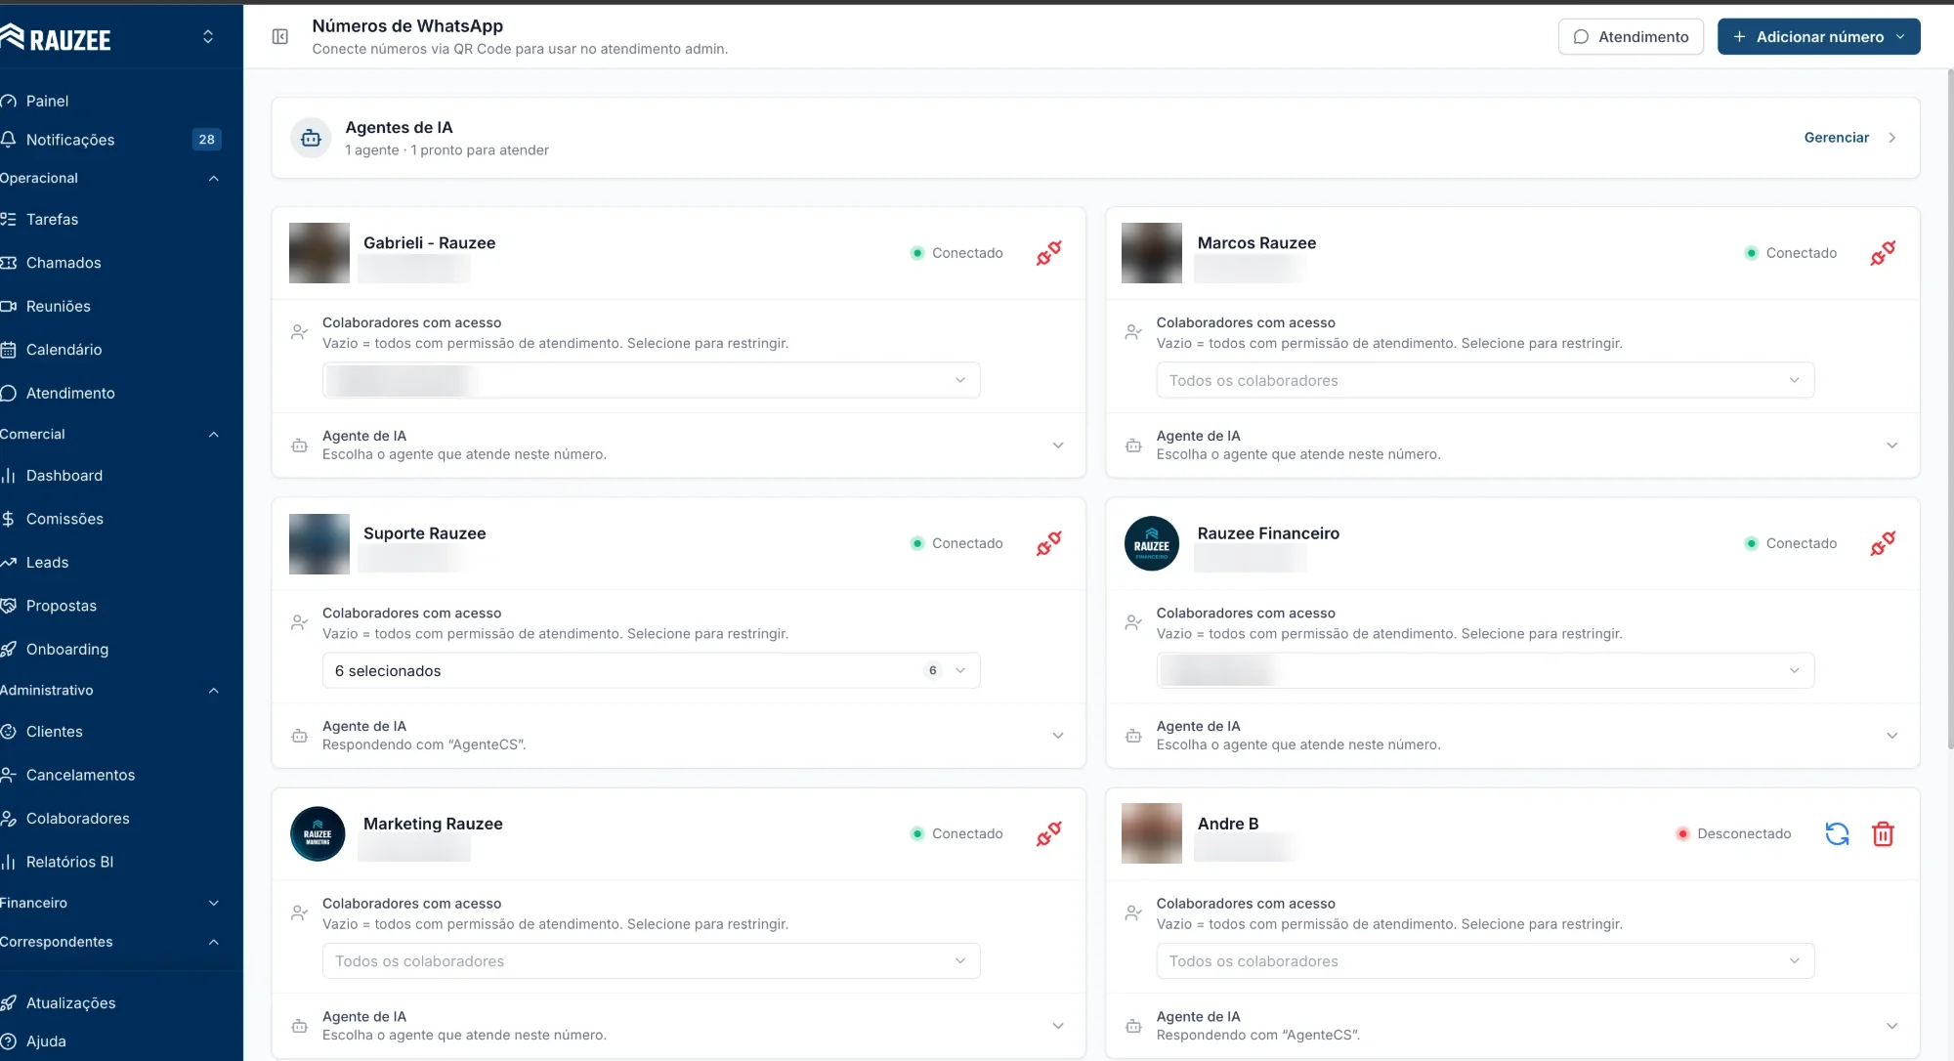Click the Agentes de IA robot icon
This screenshot has width=1954, height=1061.
coord(311,138)
